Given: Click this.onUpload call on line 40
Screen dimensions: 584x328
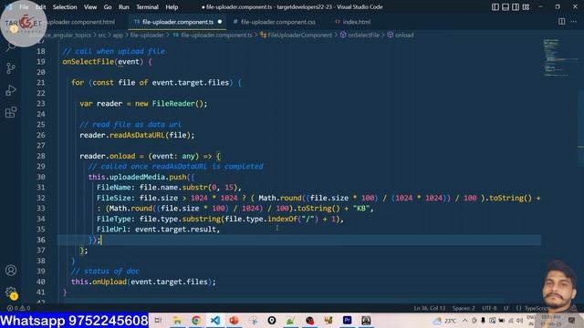Looking at the screenshot, I should (x=99, y=282).
